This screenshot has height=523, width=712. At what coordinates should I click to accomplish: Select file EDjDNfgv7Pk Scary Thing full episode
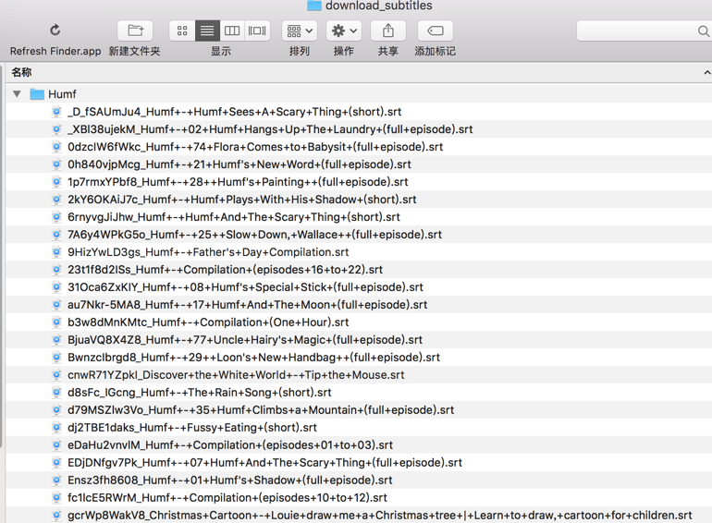tap(264, 463)
